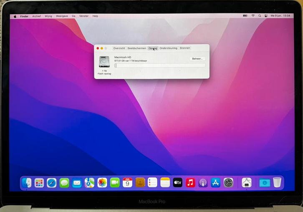Click the storage usage bar
Viewport: 303px width, 212px height.
[x=160, y=66]
